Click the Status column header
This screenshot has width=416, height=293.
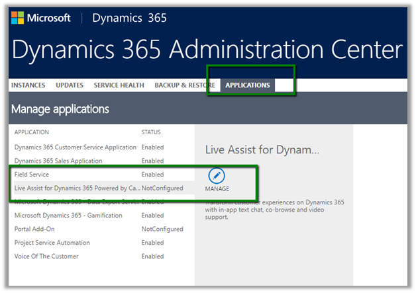(151, 132)
